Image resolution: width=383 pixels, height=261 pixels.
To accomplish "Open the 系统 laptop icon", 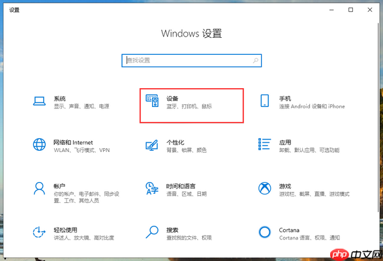I will (39, 101).
